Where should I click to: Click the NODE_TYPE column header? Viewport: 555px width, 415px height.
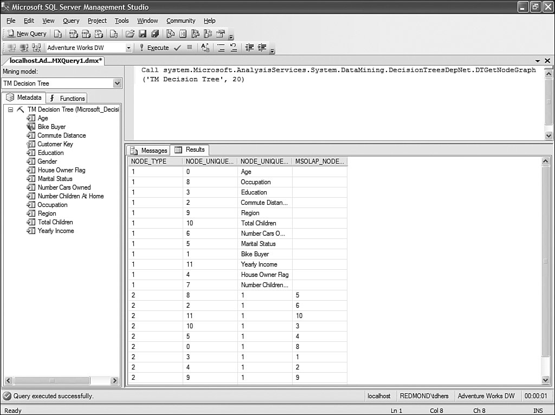click(149, 161)
